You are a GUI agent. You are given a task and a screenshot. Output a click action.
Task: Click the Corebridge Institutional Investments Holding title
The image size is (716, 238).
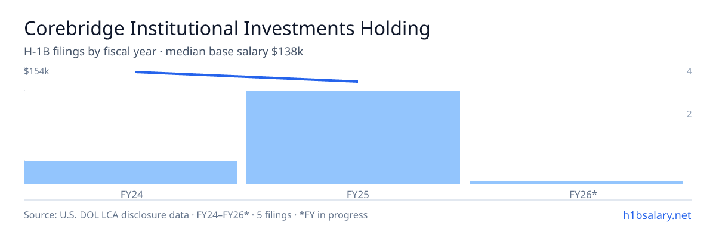click(x=227, y=29)
